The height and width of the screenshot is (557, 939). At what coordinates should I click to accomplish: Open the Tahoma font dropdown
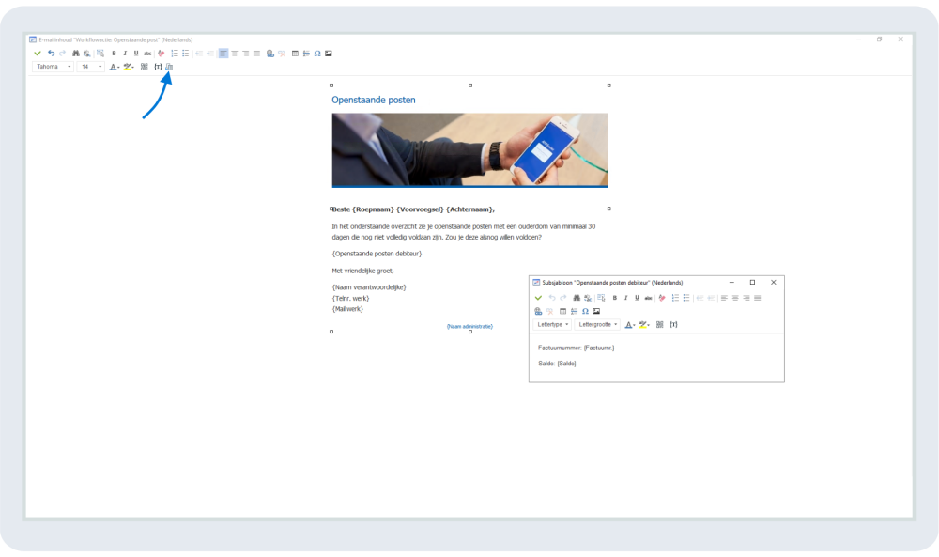point(54,67)
